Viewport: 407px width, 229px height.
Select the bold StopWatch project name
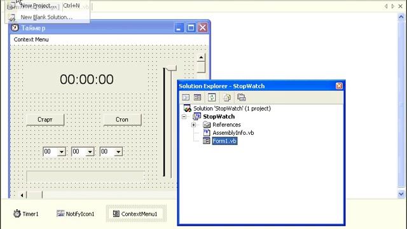click(x=219, y=116)
